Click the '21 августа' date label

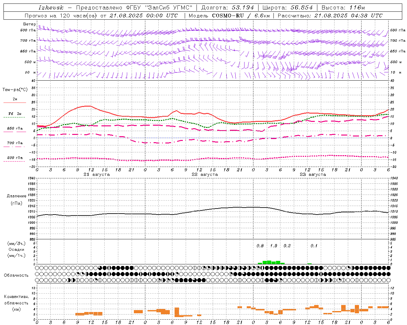tap(97, 175)
